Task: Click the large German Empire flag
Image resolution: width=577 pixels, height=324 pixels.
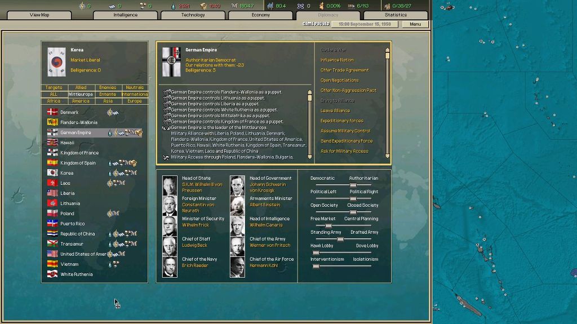Action: pyautogui.click(x=171, y=62)
